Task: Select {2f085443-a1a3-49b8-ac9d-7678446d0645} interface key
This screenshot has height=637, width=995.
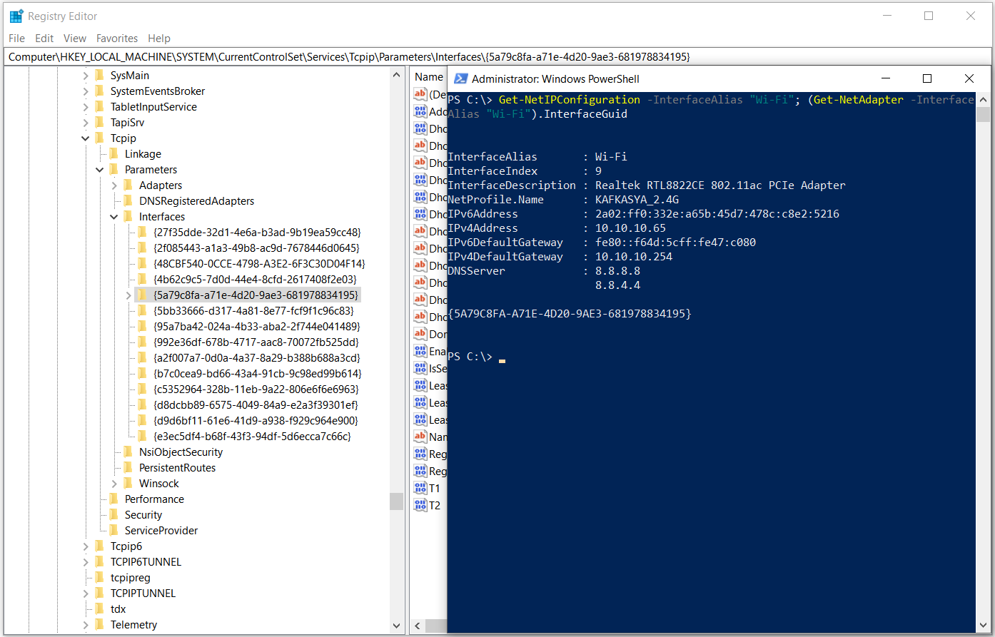Action: pyautogui.click(x=256, y=248)
